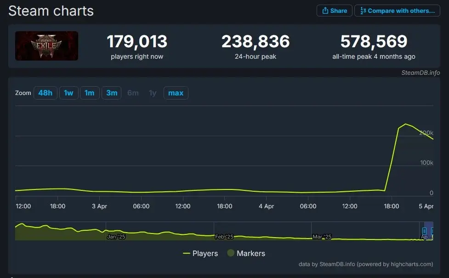Click the 3 Apr axis label
Image resolution: width=449 pixels, height=278 pixels.
point(99,206)
